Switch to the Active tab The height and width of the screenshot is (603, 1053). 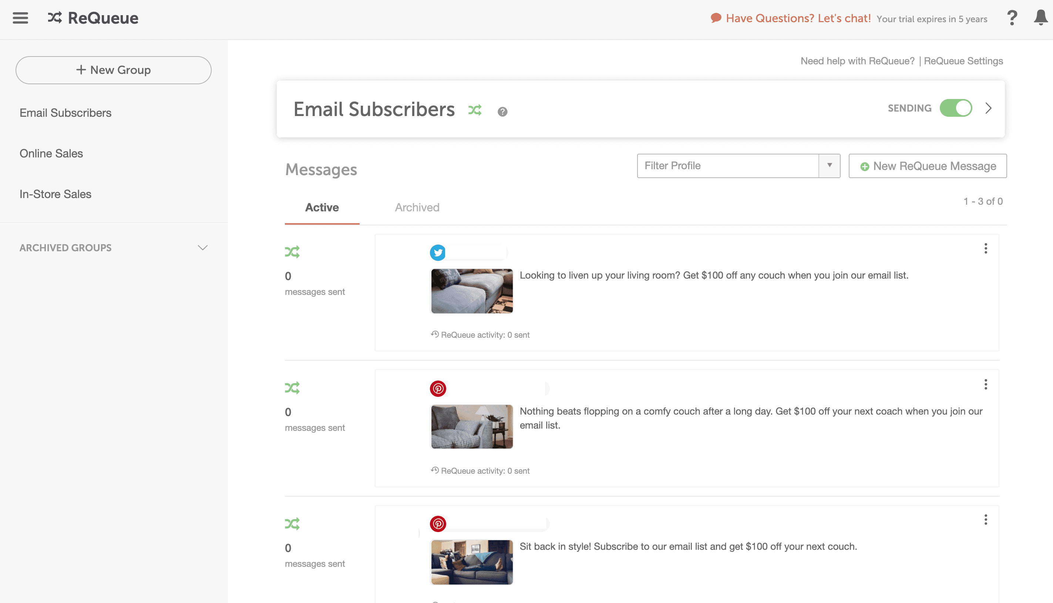pos(322,208)
